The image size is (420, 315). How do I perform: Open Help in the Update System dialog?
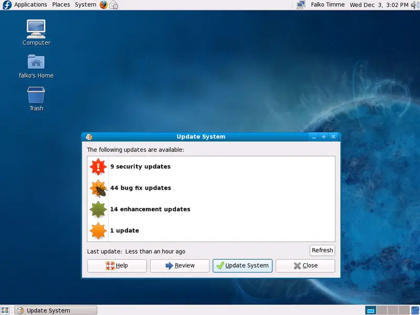[x=117, y=266]
